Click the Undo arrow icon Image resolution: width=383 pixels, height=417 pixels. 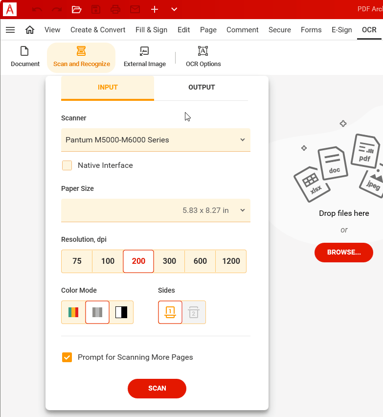pyautogui.click(x=37, y=10)
